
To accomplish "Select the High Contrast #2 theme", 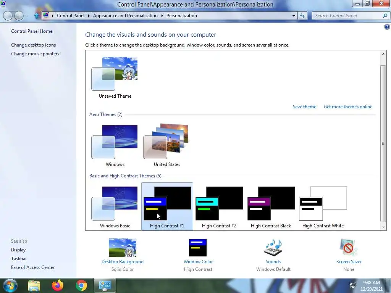I will (x=219, y=203).
